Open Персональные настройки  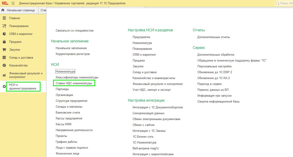coord(215,66)
